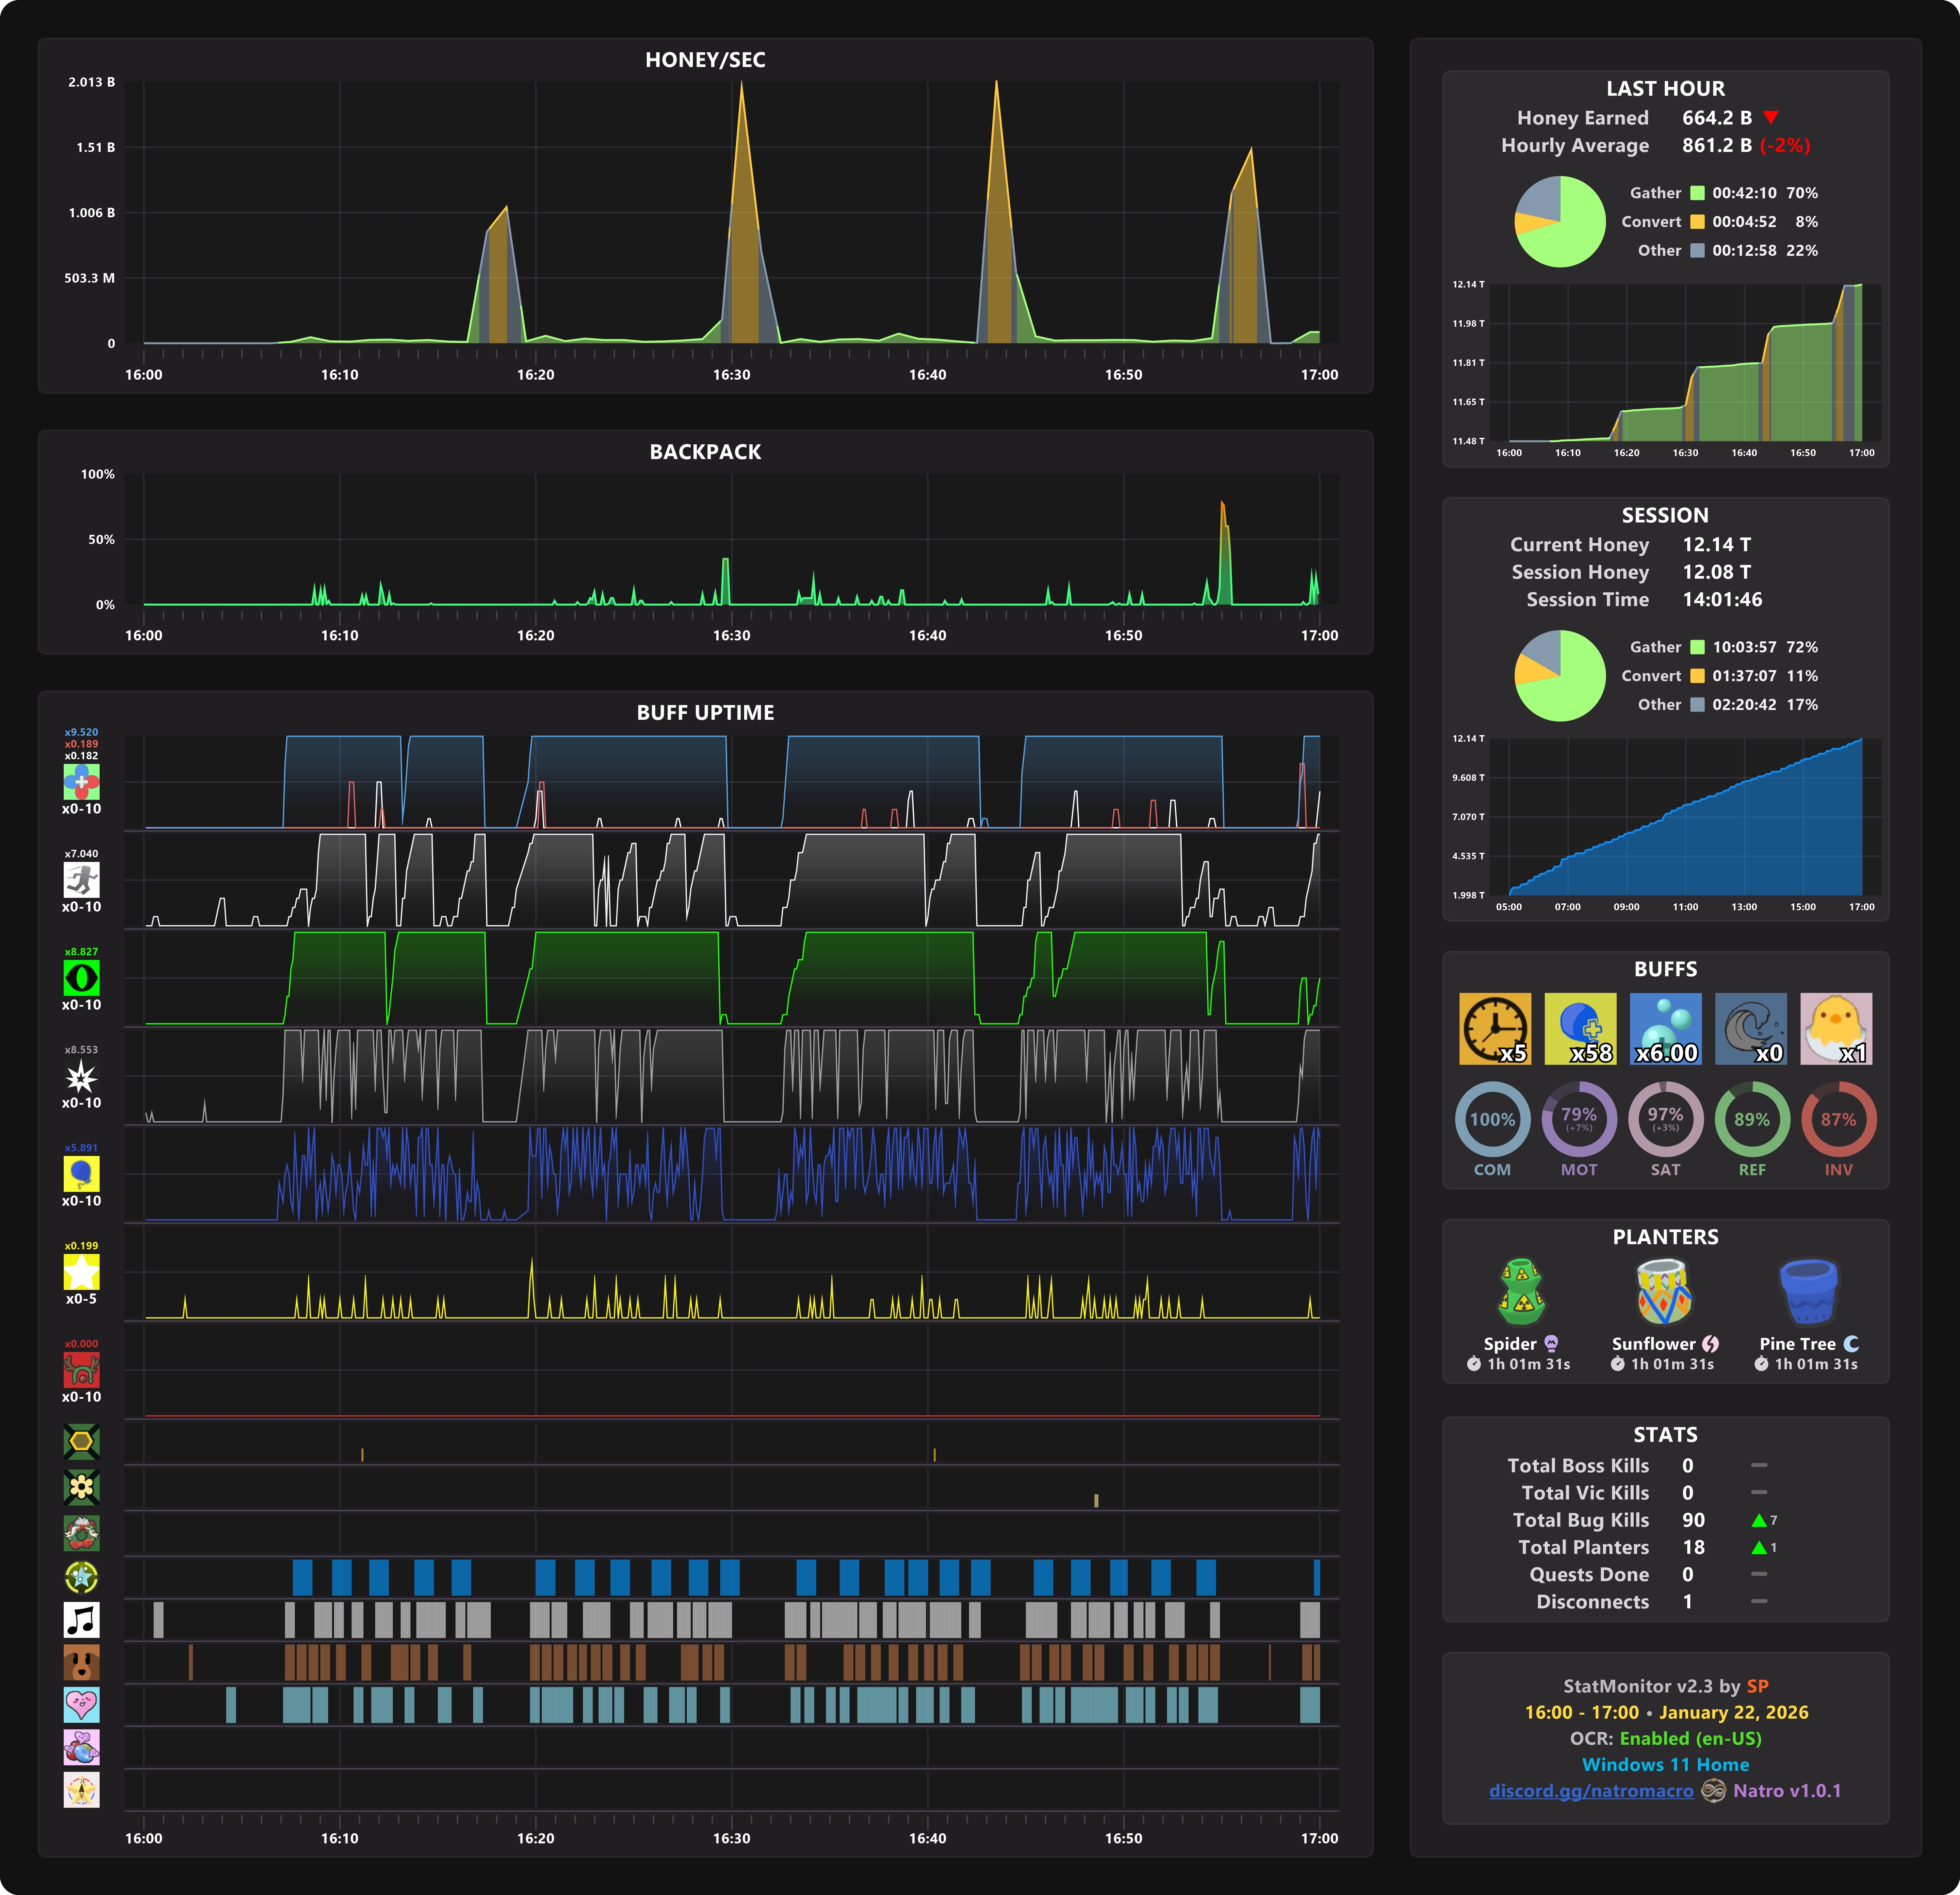Click the green Gather swatch under Last Hour

point(1697,193)
